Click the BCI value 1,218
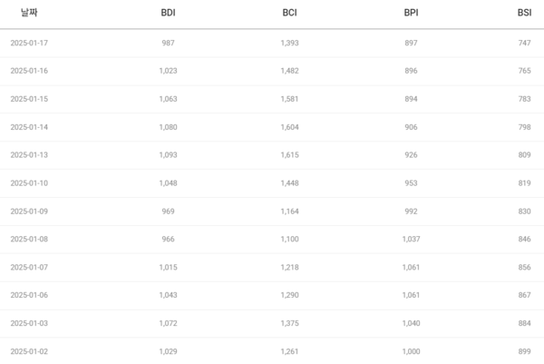Screen dimensions: 544x364 coord(290,268)
